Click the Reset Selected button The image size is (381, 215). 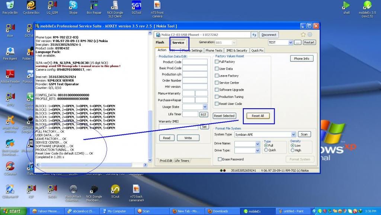tap(224, 116)
